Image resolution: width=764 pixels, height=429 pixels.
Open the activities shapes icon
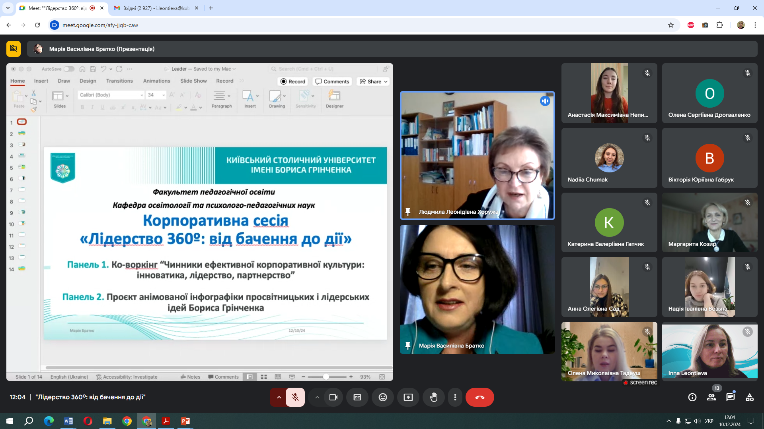750,397
